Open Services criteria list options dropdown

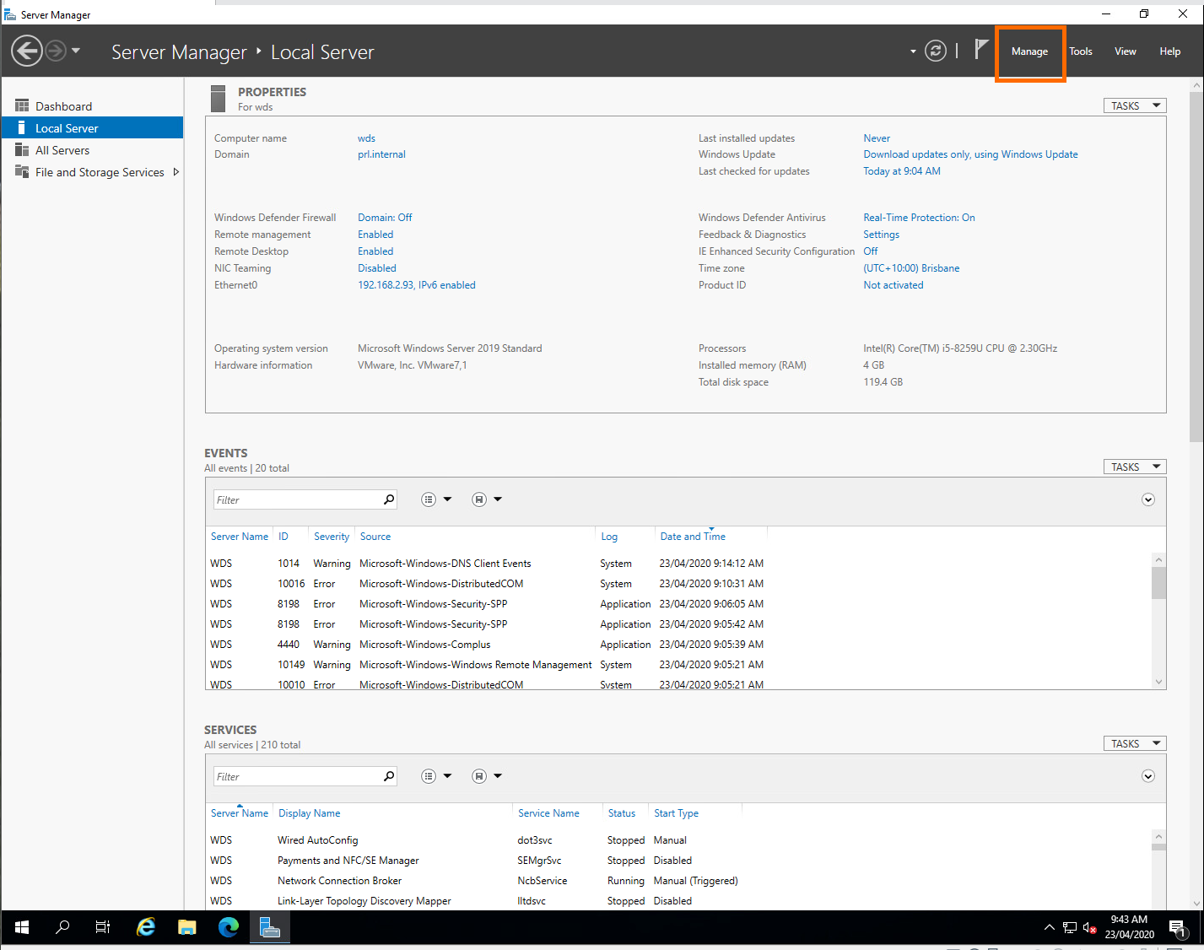coord(436,776)
